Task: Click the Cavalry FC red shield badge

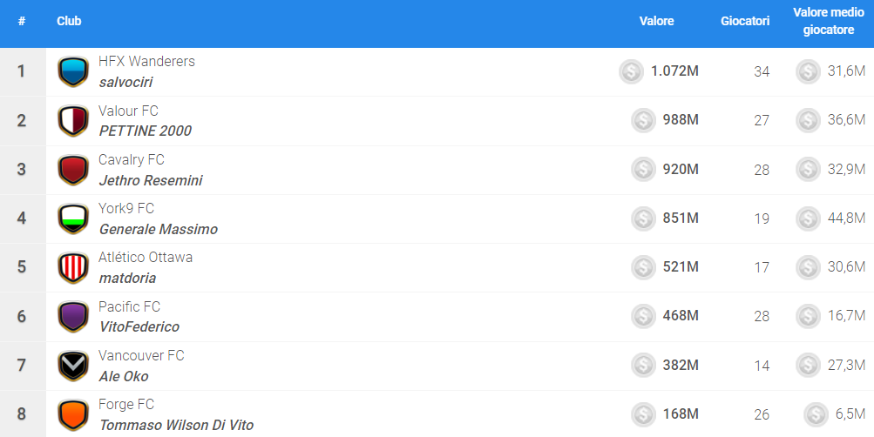Action: click(73, 170)
